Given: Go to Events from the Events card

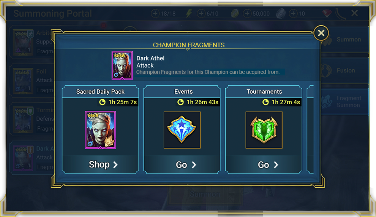Looking at the screenshot, I should (182, 164).
